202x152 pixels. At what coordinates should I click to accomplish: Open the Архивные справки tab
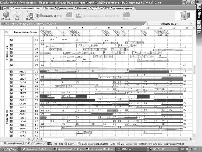[123, 8]
